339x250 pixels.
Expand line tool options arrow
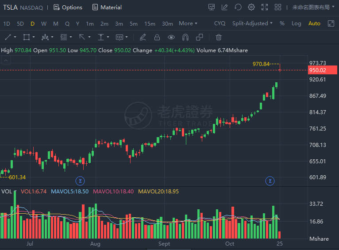(15, 37)
